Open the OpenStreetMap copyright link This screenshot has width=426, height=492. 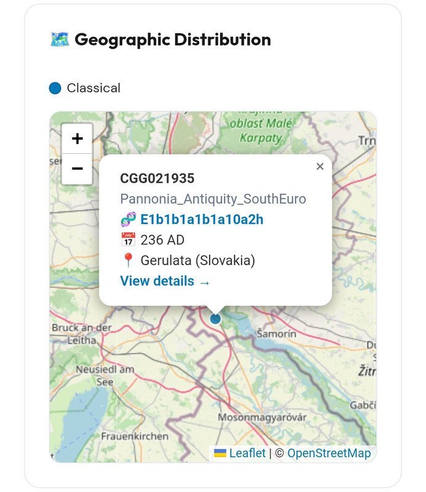coord(329,453)
